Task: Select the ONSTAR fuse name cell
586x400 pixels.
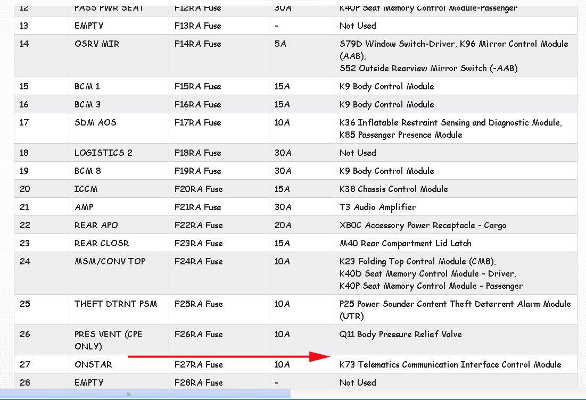Action: (93, 364)
